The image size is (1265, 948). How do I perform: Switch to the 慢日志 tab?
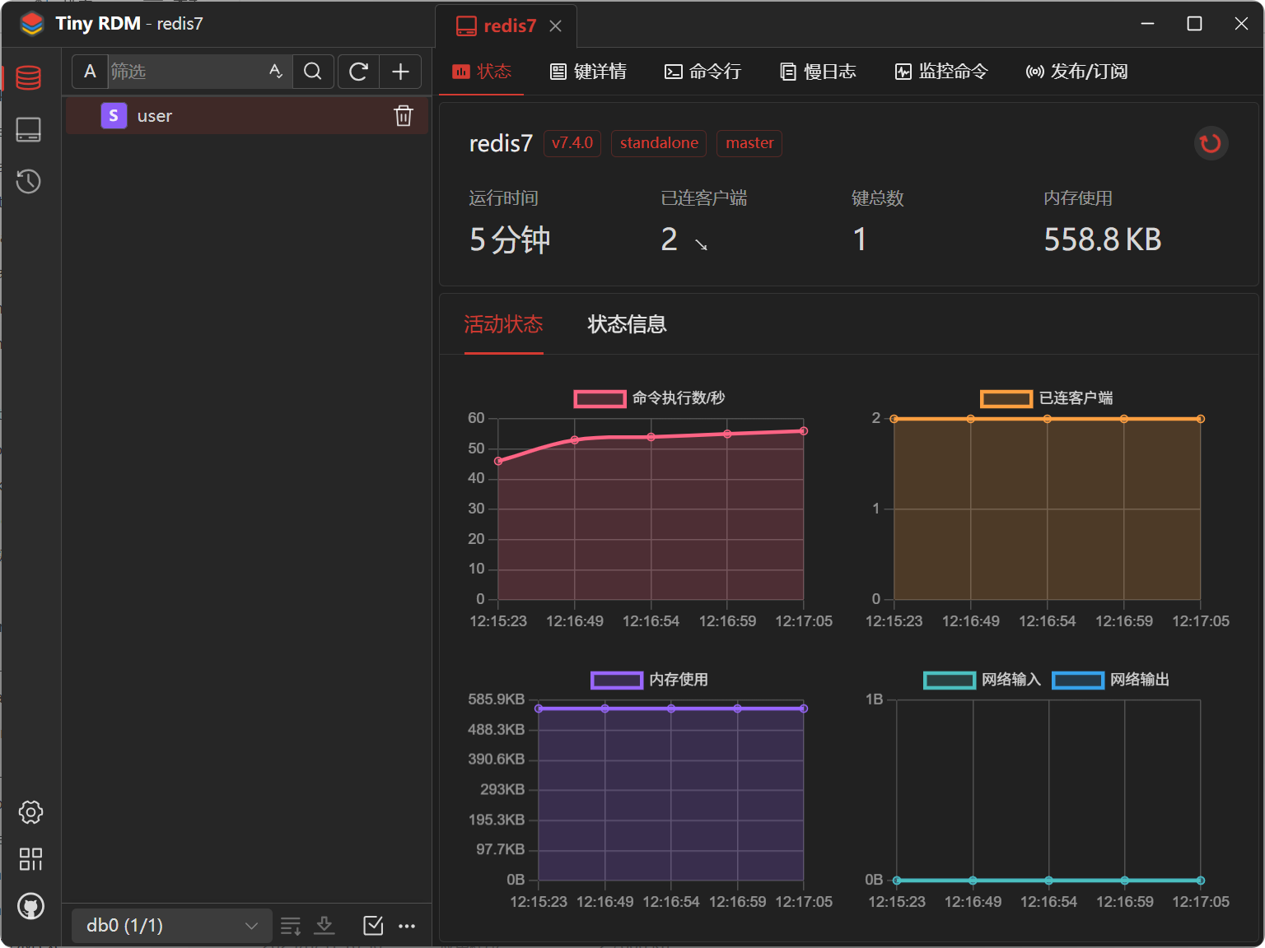pyautogui.click(x=818, y=72)
